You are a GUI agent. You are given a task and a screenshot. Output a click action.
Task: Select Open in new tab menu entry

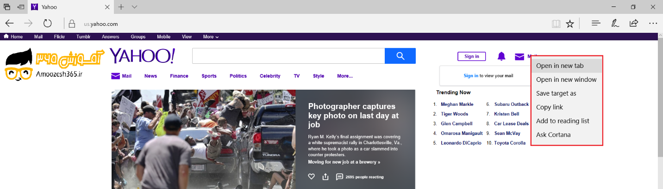[x=567, y=66]
